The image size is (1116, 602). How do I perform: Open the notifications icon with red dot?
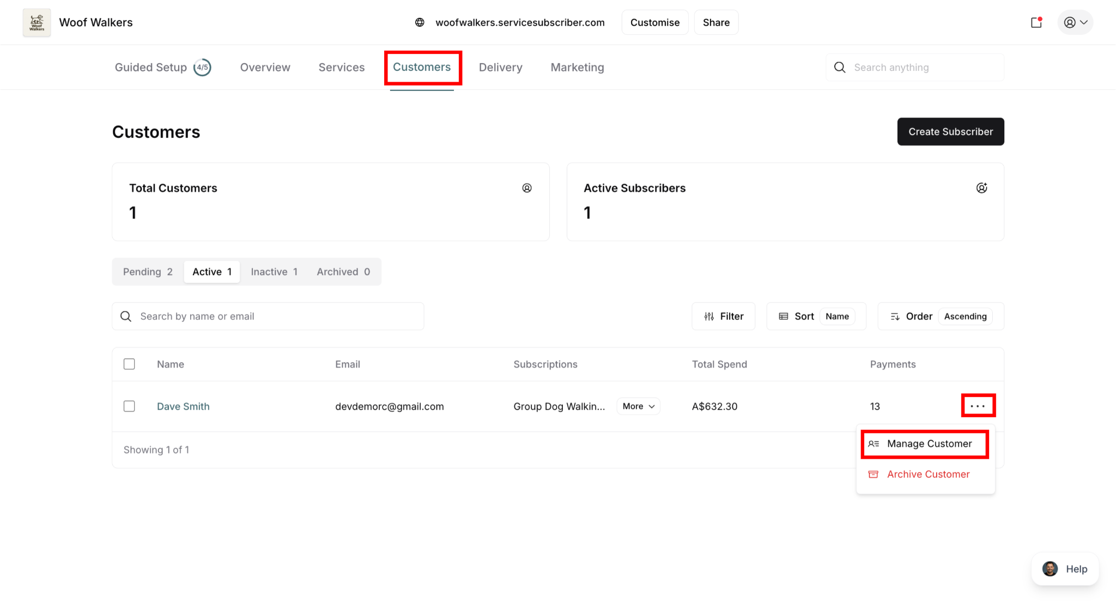pos(1036,22)
